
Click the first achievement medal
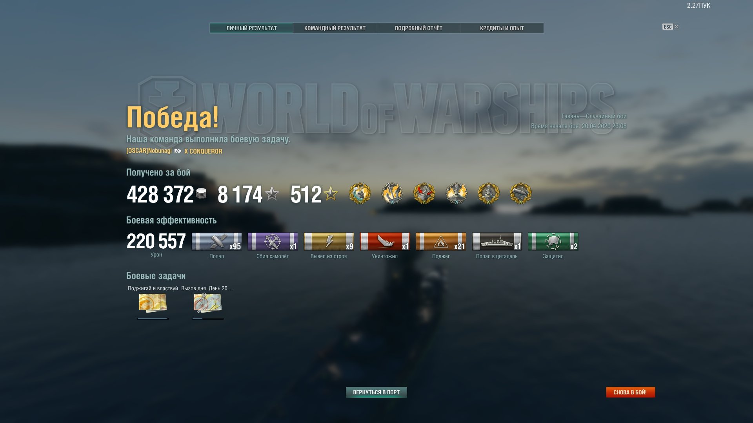[x=360, y=193]
